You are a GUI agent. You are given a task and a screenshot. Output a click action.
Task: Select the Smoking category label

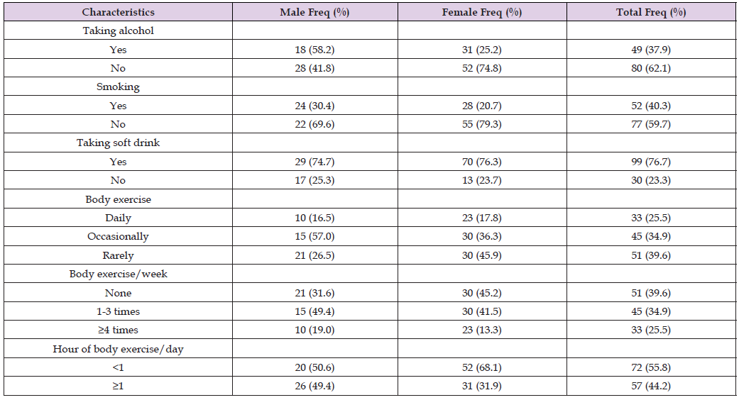click(118, 87)
